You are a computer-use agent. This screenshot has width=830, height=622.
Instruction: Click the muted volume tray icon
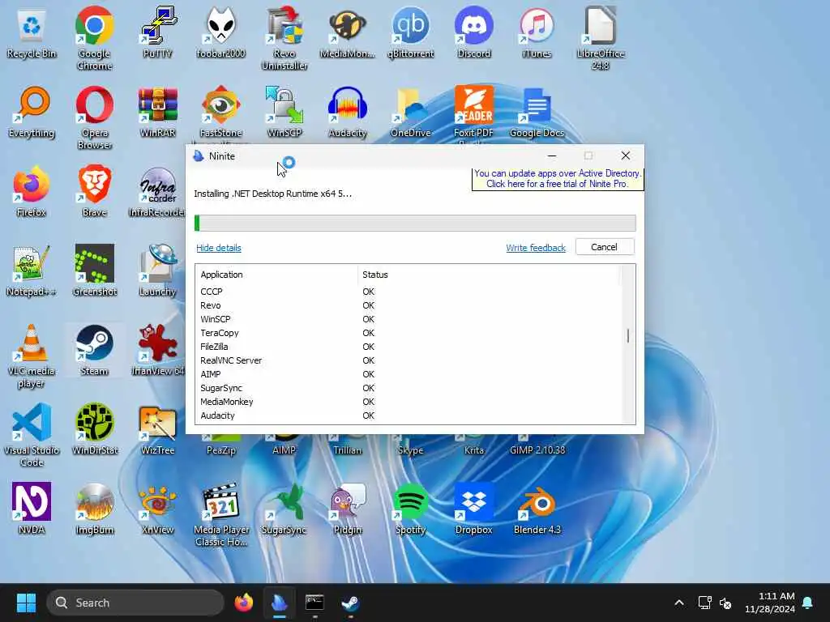pos(725,603)
